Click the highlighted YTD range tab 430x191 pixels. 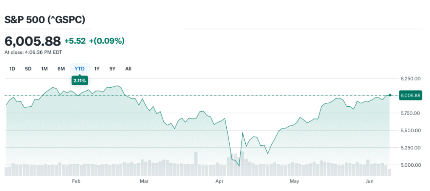(x=80, y=68)
